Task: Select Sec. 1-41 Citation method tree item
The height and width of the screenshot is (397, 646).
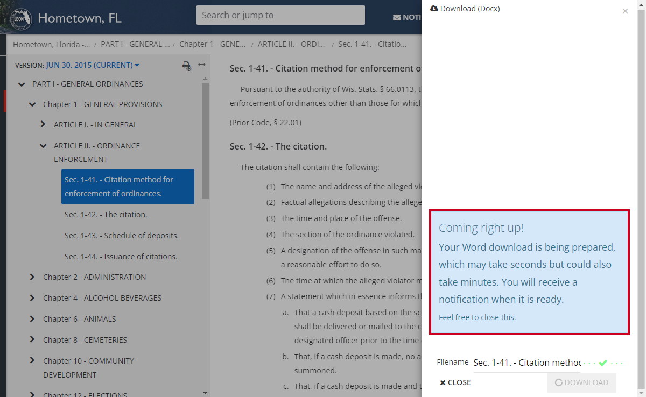Action: (x=128, y=187)
